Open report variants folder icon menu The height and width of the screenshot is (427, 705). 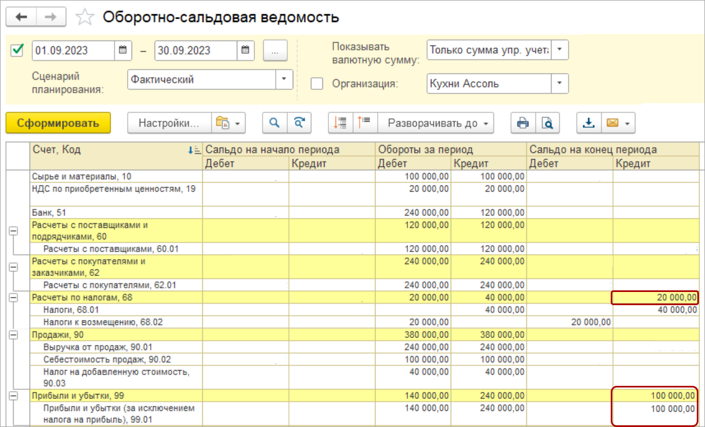click(229, 123)
